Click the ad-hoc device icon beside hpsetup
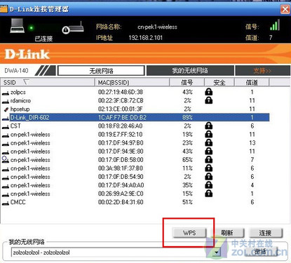The height and width of the screenshot is (263, 291). click(x=6, y=109)
